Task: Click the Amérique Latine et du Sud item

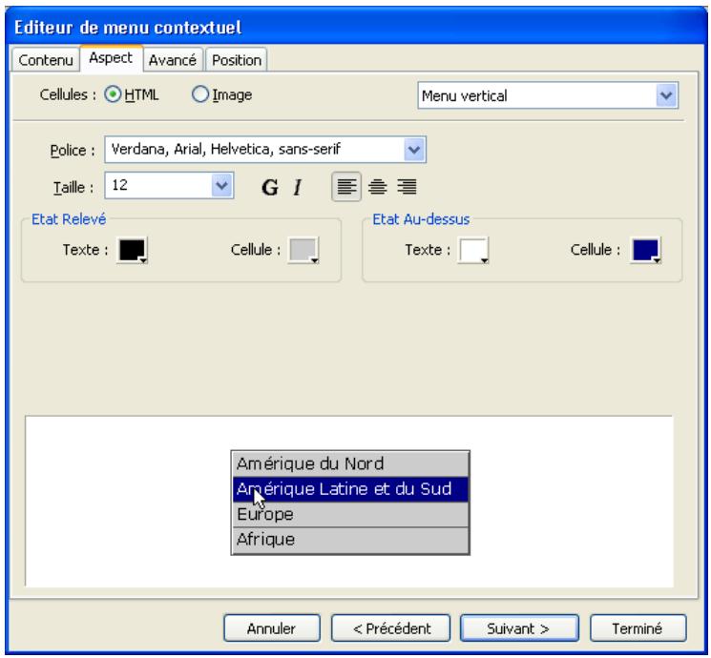Action: tap(350, 489)
